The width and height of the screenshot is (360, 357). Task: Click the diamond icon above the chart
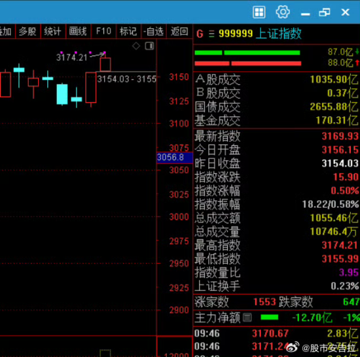click(x=136, y=46)
